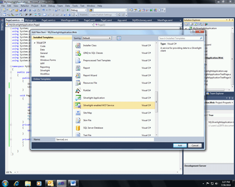Viewport: 235px width, 187px height.
Task: Open Internet Explorer from the taskbar
Action: [16, 183]
